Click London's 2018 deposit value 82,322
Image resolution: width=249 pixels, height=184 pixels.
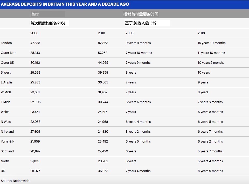[103, 43]
